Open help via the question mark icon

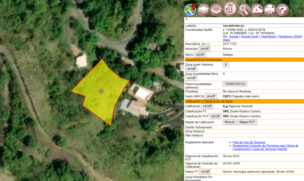pos(282,9)
